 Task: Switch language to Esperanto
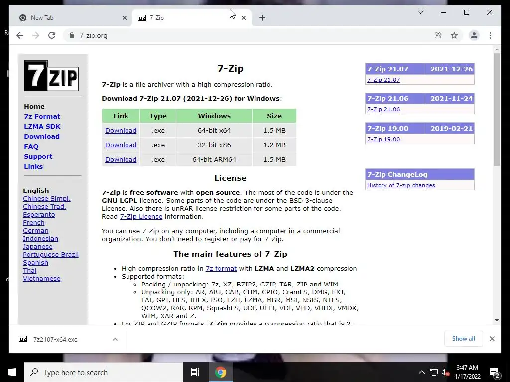39,215
